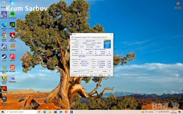Click the Close button at CPU-Z bottom

click(x=109, y=75)
